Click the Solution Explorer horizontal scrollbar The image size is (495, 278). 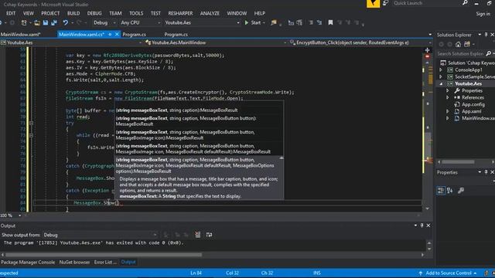(458, 162)
